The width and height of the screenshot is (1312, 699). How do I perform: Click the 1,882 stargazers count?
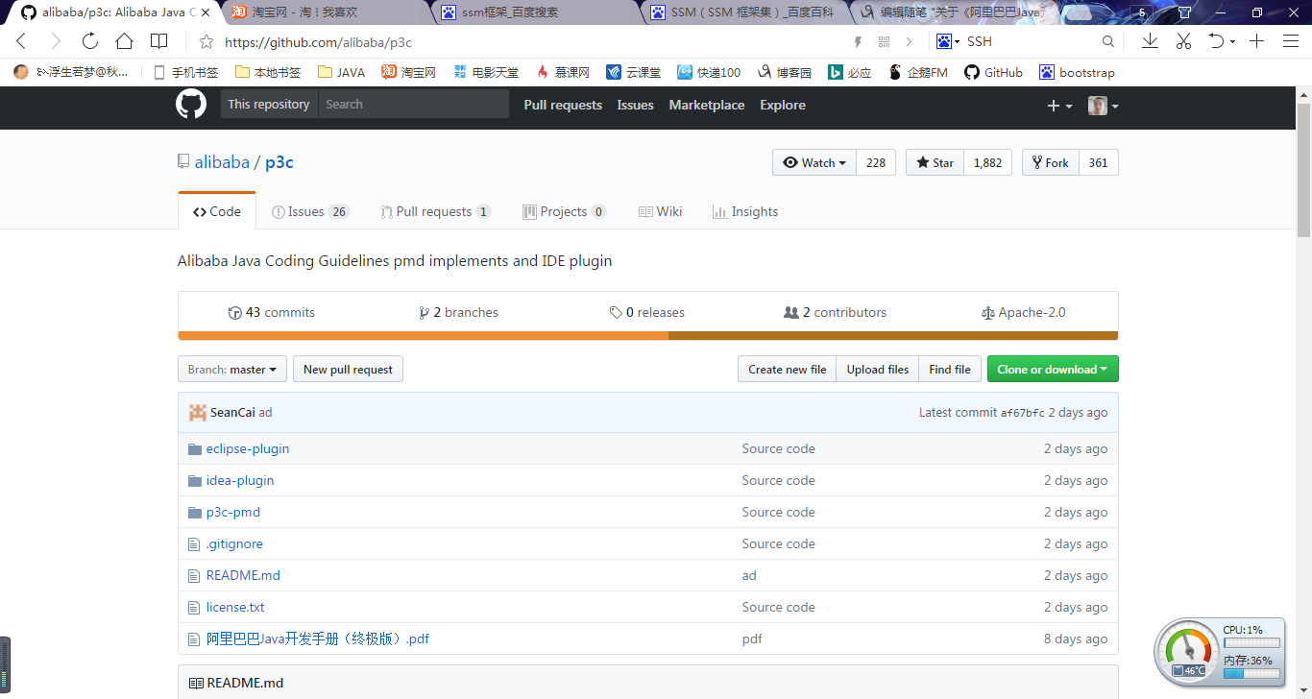(x=987, y=162)
